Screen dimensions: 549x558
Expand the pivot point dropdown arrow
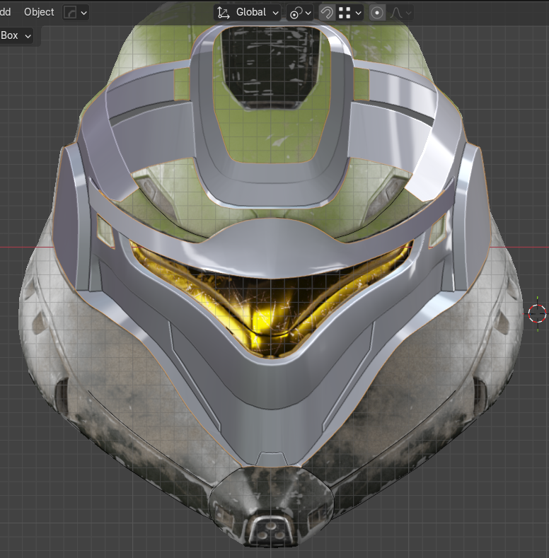coord(308,13)
